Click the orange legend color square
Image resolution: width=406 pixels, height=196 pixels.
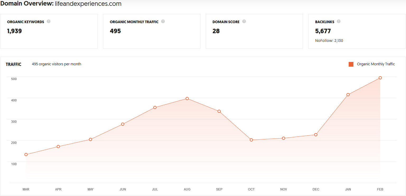[351, 64]
